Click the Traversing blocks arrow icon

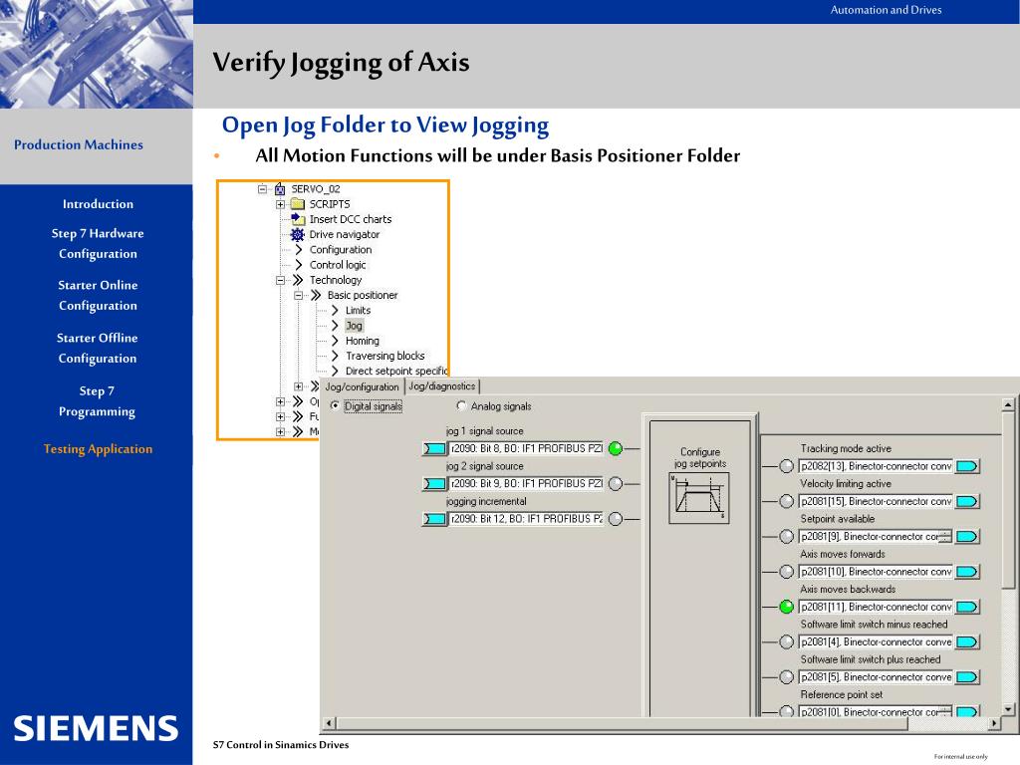pyautogui.click(x=335, y=356)
